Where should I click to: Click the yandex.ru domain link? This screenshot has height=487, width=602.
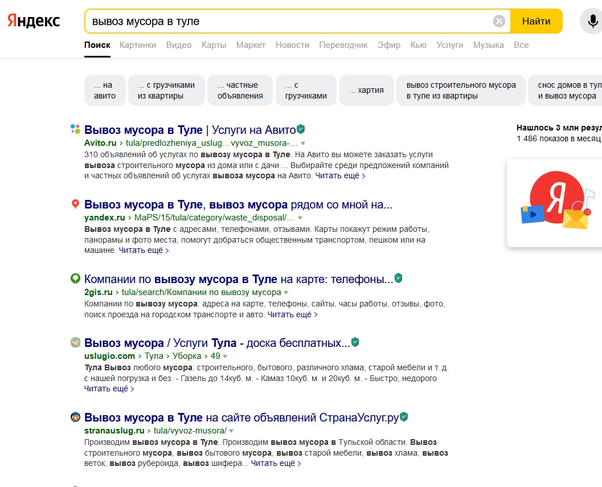coord(104,218)
